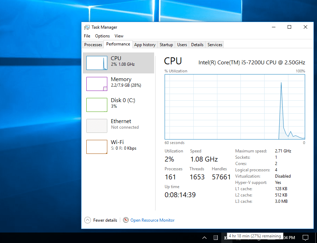Select the Performance tab
The image size is (317, 243).
[x=118, y=44]
